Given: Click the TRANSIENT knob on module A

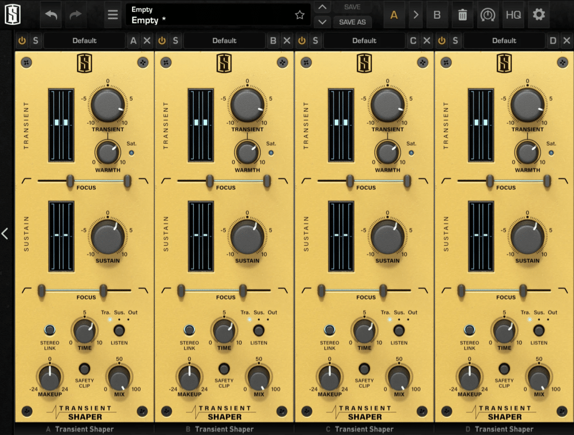Looking at the screenshot, I should (108, 105).
